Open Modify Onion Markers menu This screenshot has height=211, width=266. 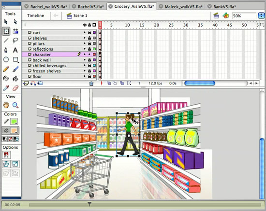[x=129, y=83]
